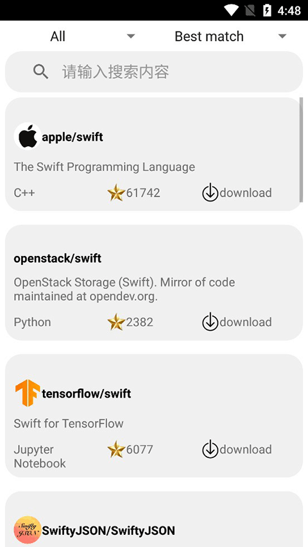Focus the search input field
308x547 pixels.
tap(153, 72)
